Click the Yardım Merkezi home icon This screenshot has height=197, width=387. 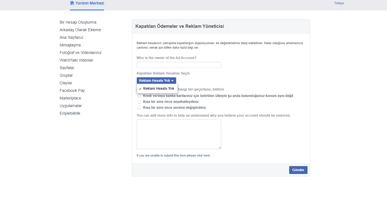point(72,3)
